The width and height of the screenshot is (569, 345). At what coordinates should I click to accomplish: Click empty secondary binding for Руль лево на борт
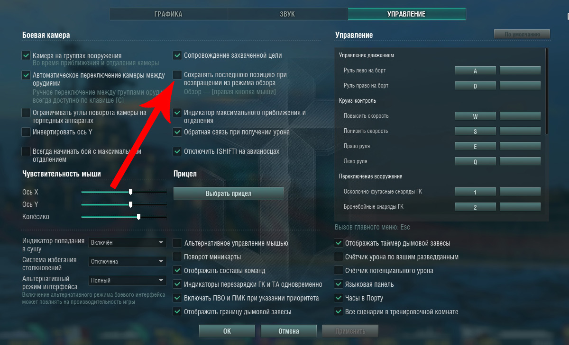tap(520, 71)
